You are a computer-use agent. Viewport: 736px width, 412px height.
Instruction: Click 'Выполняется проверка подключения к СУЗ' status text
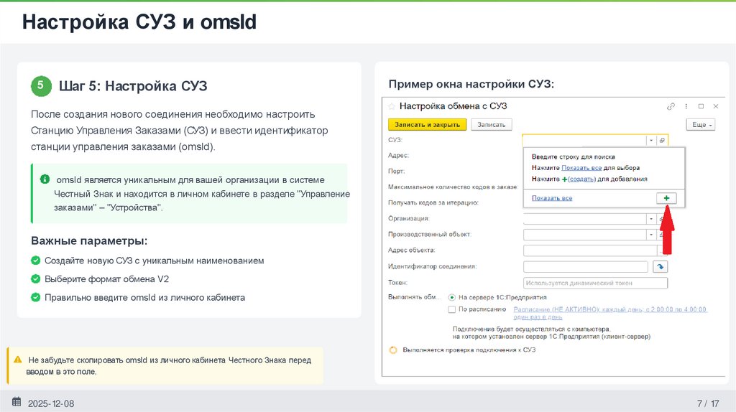tap(469, 350)
